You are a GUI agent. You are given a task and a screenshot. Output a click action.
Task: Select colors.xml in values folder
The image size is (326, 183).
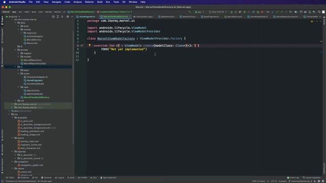[24, 172]
